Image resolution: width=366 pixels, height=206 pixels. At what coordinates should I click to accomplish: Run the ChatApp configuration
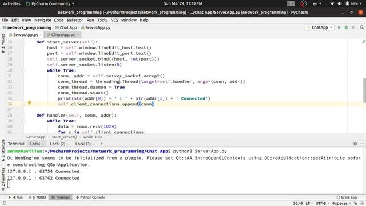tap(339, 27)
